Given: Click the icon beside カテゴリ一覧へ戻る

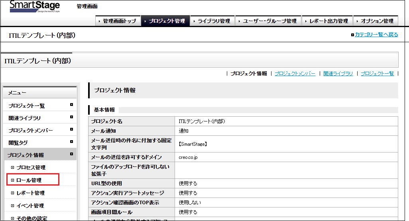Looking at the screenshot, I should (x=352, y=35).
